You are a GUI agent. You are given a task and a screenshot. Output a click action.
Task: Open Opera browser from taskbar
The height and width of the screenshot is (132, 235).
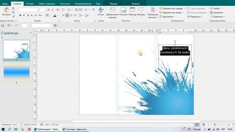click(x=29, y=129)
